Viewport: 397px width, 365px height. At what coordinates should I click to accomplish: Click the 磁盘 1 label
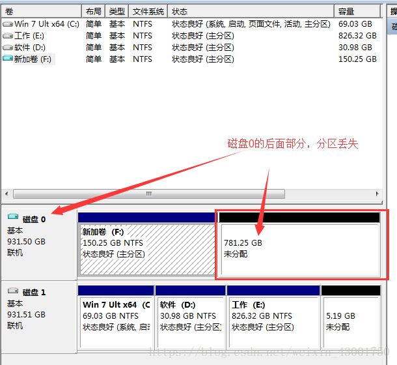[x=34, y=293]
